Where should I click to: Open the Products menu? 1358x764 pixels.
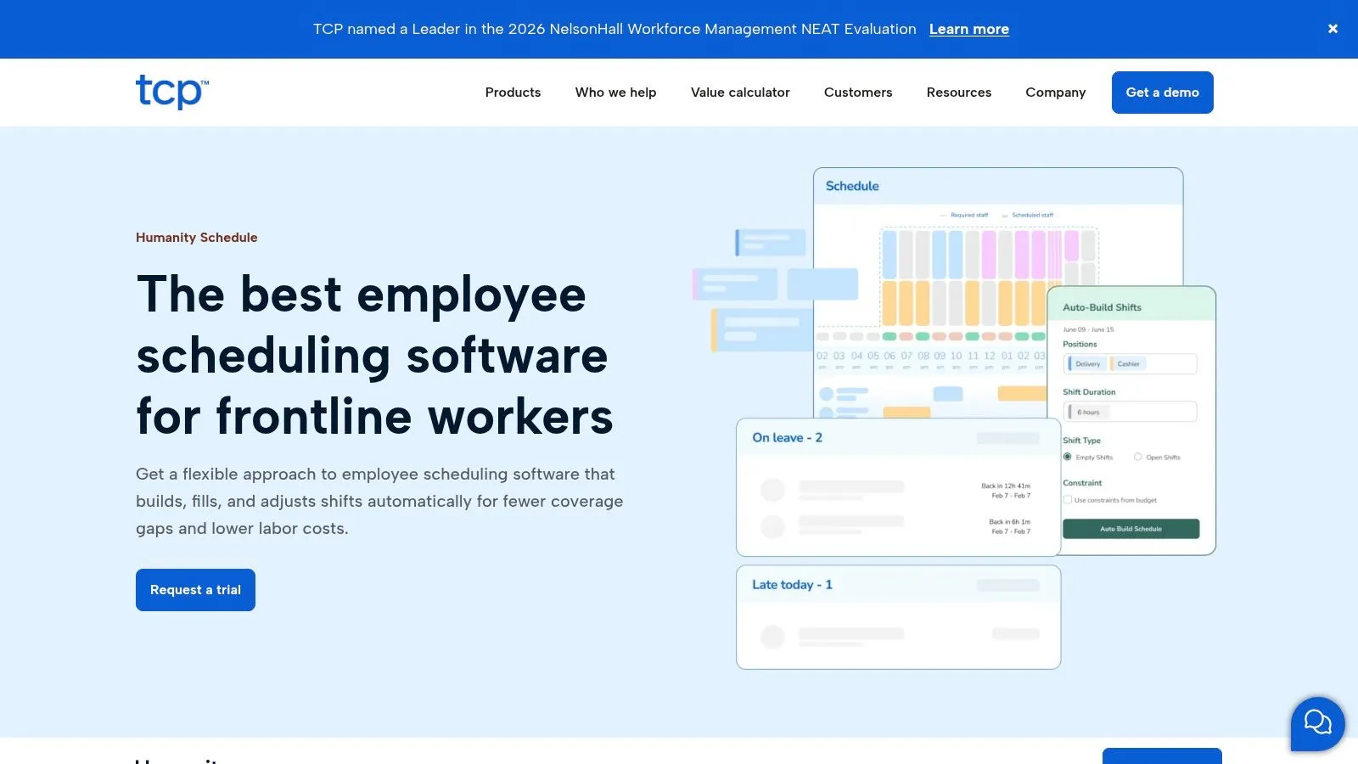(513, 93)
